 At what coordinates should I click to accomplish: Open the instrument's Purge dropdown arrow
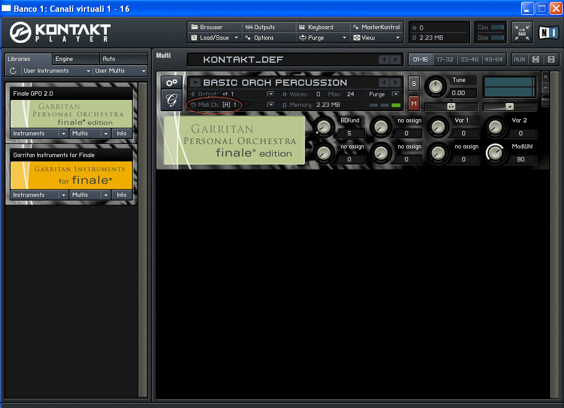click(396, 94)
